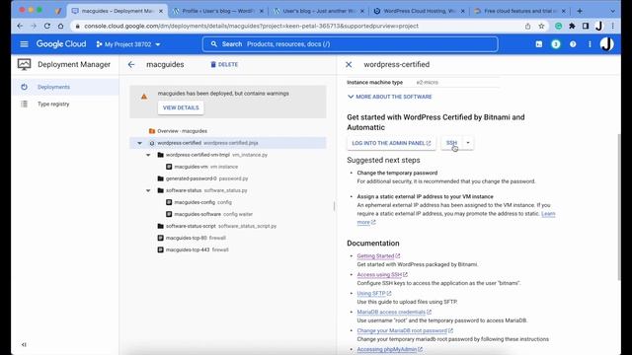Select Overview - macguides row
Screen dimensions: 632x355
tap(228, 131)
